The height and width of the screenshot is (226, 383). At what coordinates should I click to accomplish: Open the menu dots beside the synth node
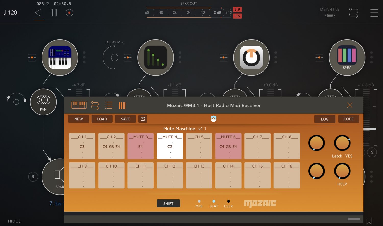point(84,57)
